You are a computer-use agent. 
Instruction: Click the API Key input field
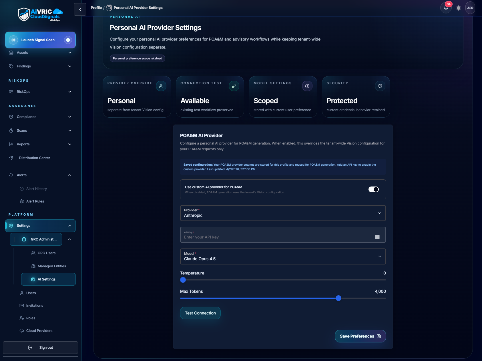(x=283, y=235)
